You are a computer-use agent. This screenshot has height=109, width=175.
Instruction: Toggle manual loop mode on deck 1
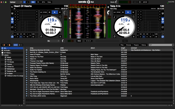click(12, 34)
